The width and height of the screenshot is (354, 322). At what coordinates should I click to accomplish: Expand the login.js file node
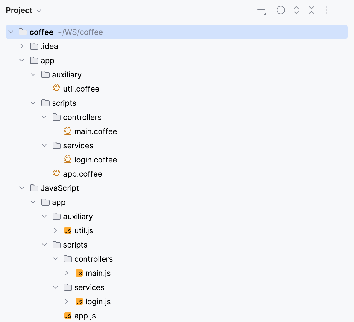point(67,302)
